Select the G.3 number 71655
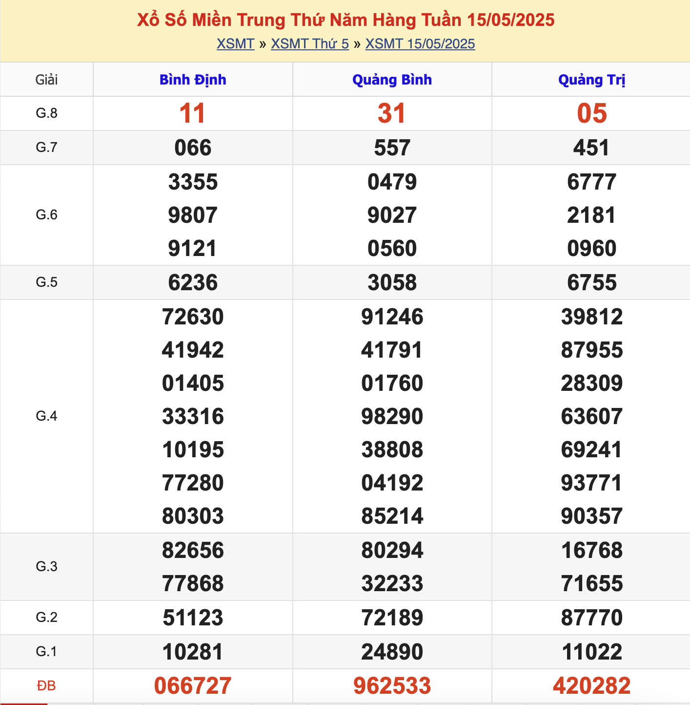The image size is (690, 705). point(592,584)
